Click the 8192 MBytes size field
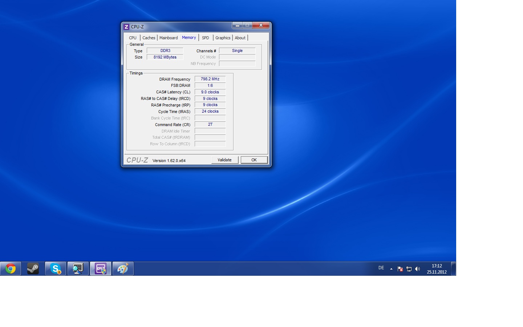Image resolution: width=523 pixels, height=327 pixels. [165, 57]
